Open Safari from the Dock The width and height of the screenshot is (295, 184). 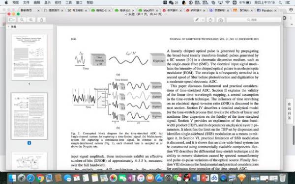point(30,178)
